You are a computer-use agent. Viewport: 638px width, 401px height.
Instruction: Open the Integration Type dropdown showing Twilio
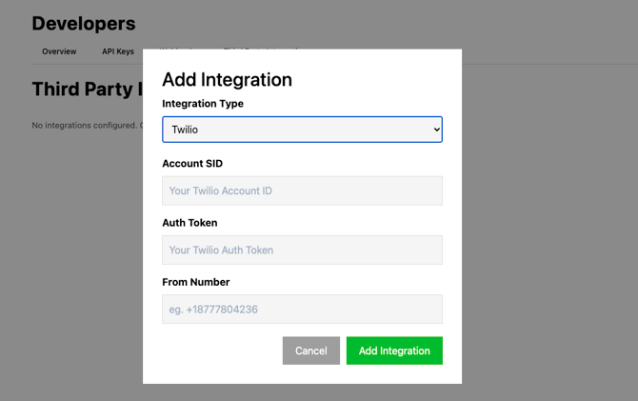[x=302, y=130]
